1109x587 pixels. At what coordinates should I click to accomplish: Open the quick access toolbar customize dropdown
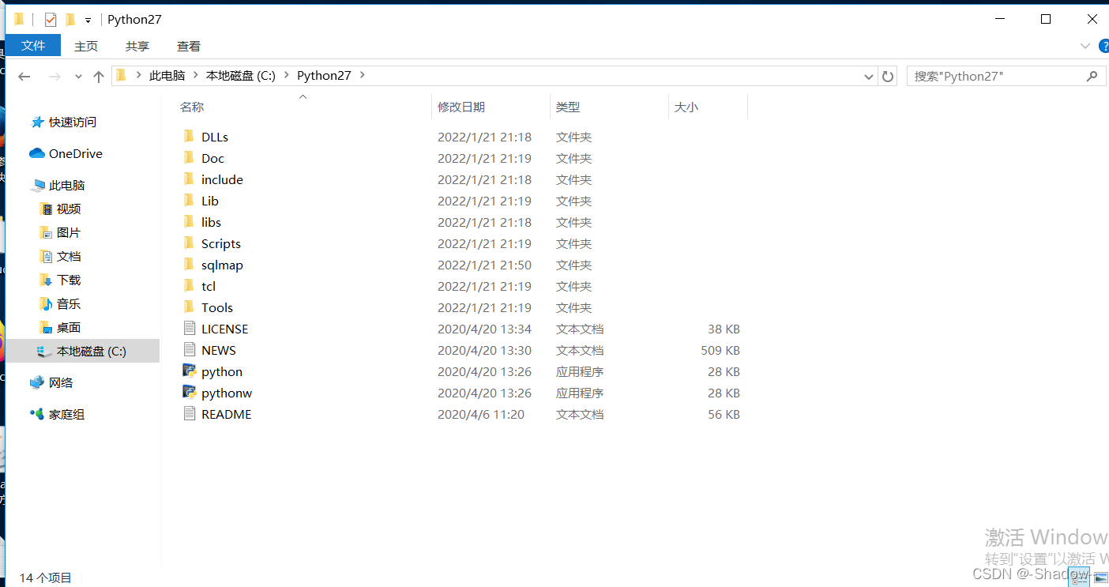(87, 19)
